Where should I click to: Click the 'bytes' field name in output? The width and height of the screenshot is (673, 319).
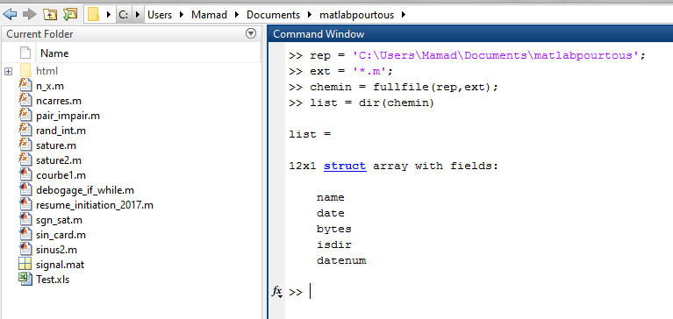pyautogui.click(x=334, y=230)
